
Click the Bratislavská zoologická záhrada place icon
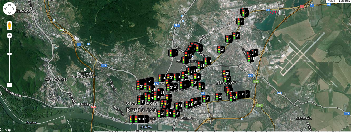pyautogui.click(x=85, y=69)
